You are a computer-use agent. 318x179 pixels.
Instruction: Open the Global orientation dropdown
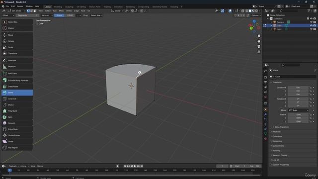(117, 11)
